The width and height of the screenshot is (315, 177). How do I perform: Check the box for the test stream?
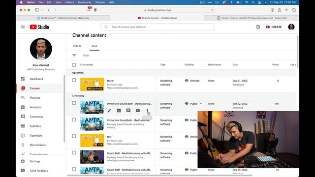[x=74, y=136]
